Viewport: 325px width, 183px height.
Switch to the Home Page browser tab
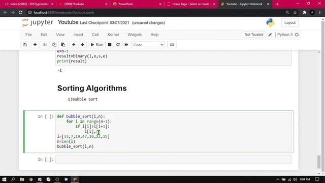pyautogui.click(x=191, y=4)
